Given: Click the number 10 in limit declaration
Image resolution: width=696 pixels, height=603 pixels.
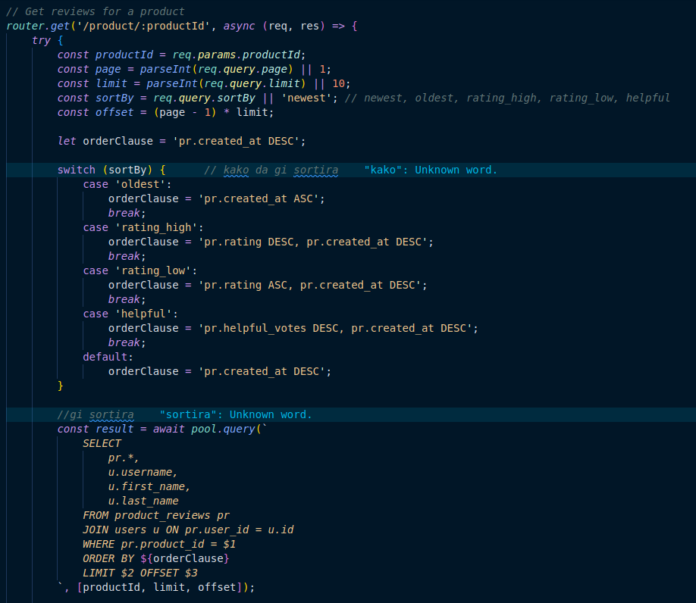Looking at the screenshot, I should pyautogui.click(x=341, y=83).
